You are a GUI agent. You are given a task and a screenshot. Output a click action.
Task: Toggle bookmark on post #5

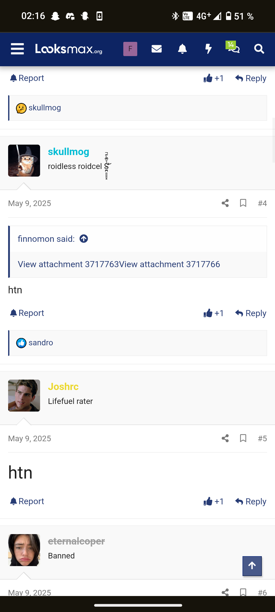(243, 438)
